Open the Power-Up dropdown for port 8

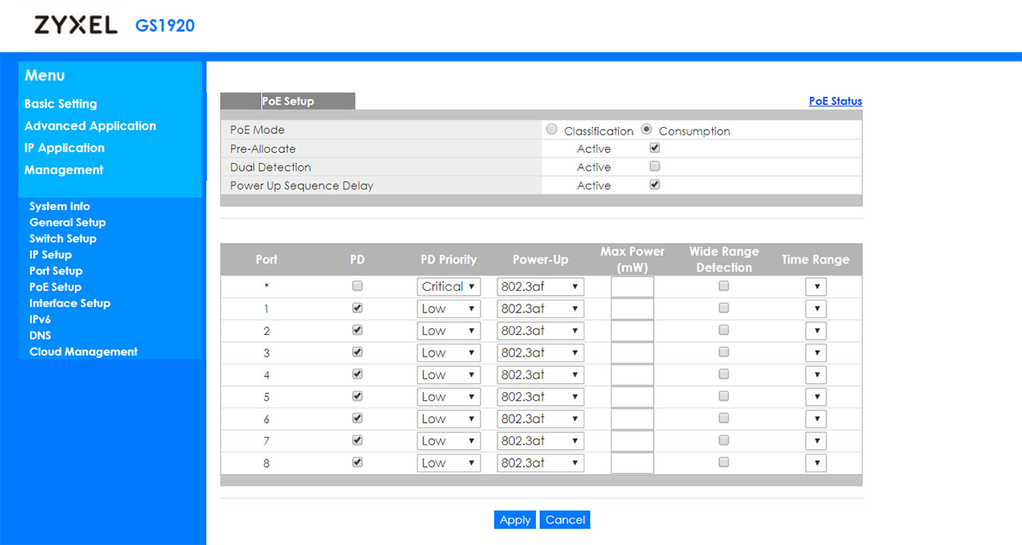click(x=541, y=463)
